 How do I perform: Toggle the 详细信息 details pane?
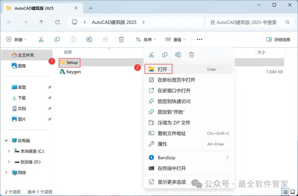278,39
